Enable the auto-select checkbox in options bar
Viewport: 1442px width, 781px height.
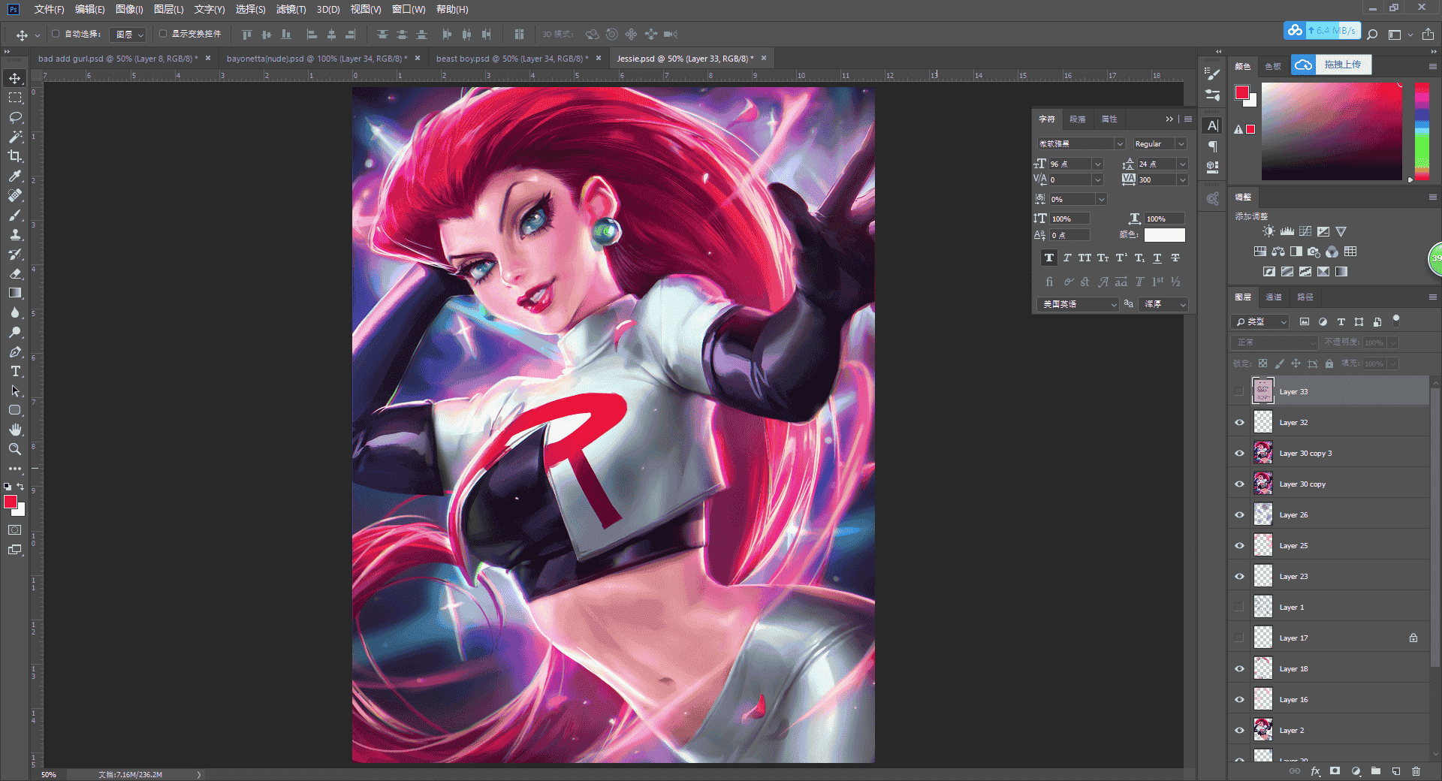point(56,34)
